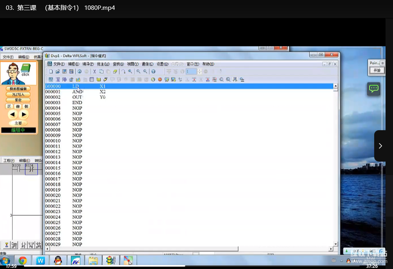Open Google Chrome from the taskbar
This screenshot has height=269, width=393.
(23, 260)
